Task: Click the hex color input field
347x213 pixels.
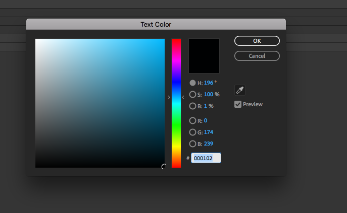Action: 206,158
